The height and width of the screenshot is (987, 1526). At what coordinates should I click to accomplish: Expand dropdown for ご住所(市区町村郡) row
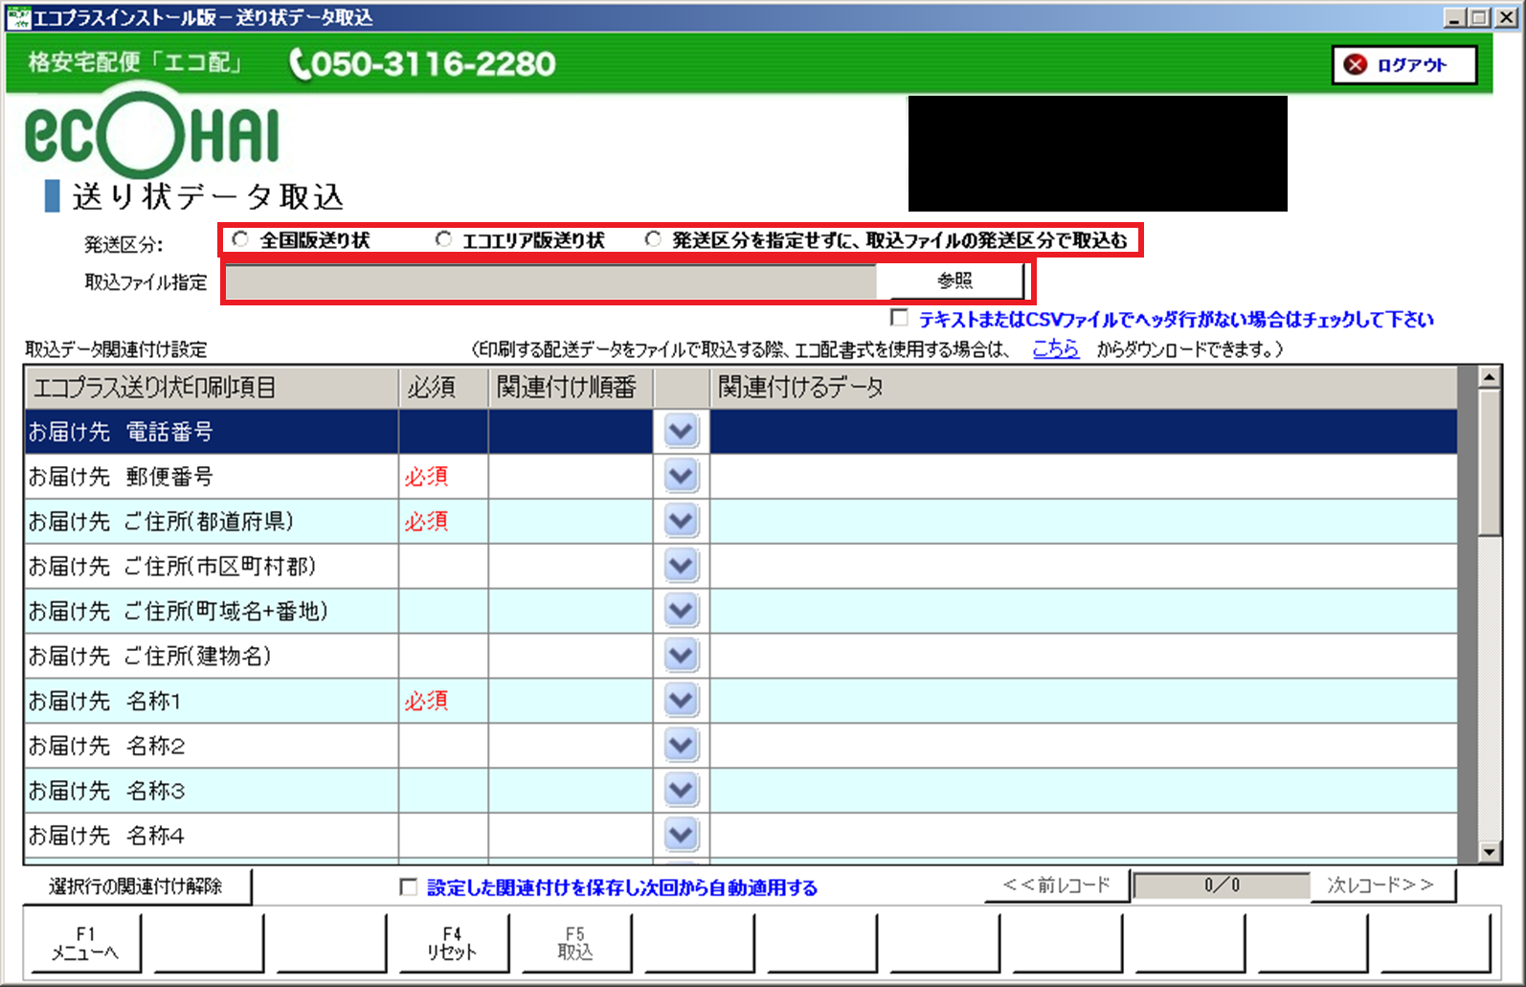tap(681, 565)
